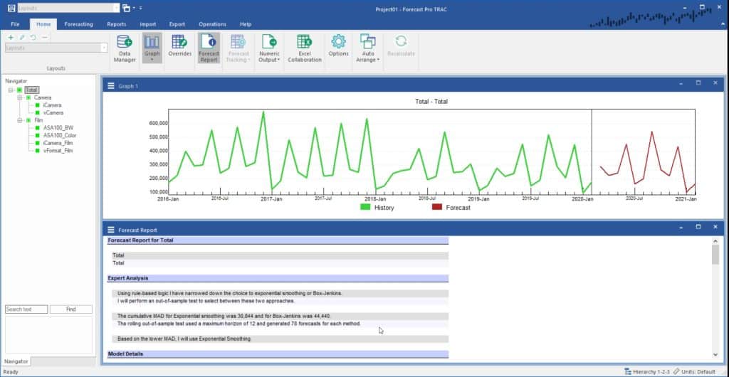Image resolution: width=729 pixels, height=377 pixels.
Task: Collapse the Camera tree node
Action: coord(20,97)
